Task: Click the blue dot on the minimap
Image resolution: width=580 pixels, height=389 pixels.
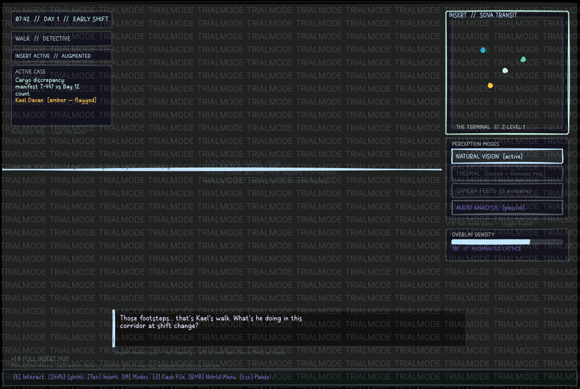Action: (483, 50)
